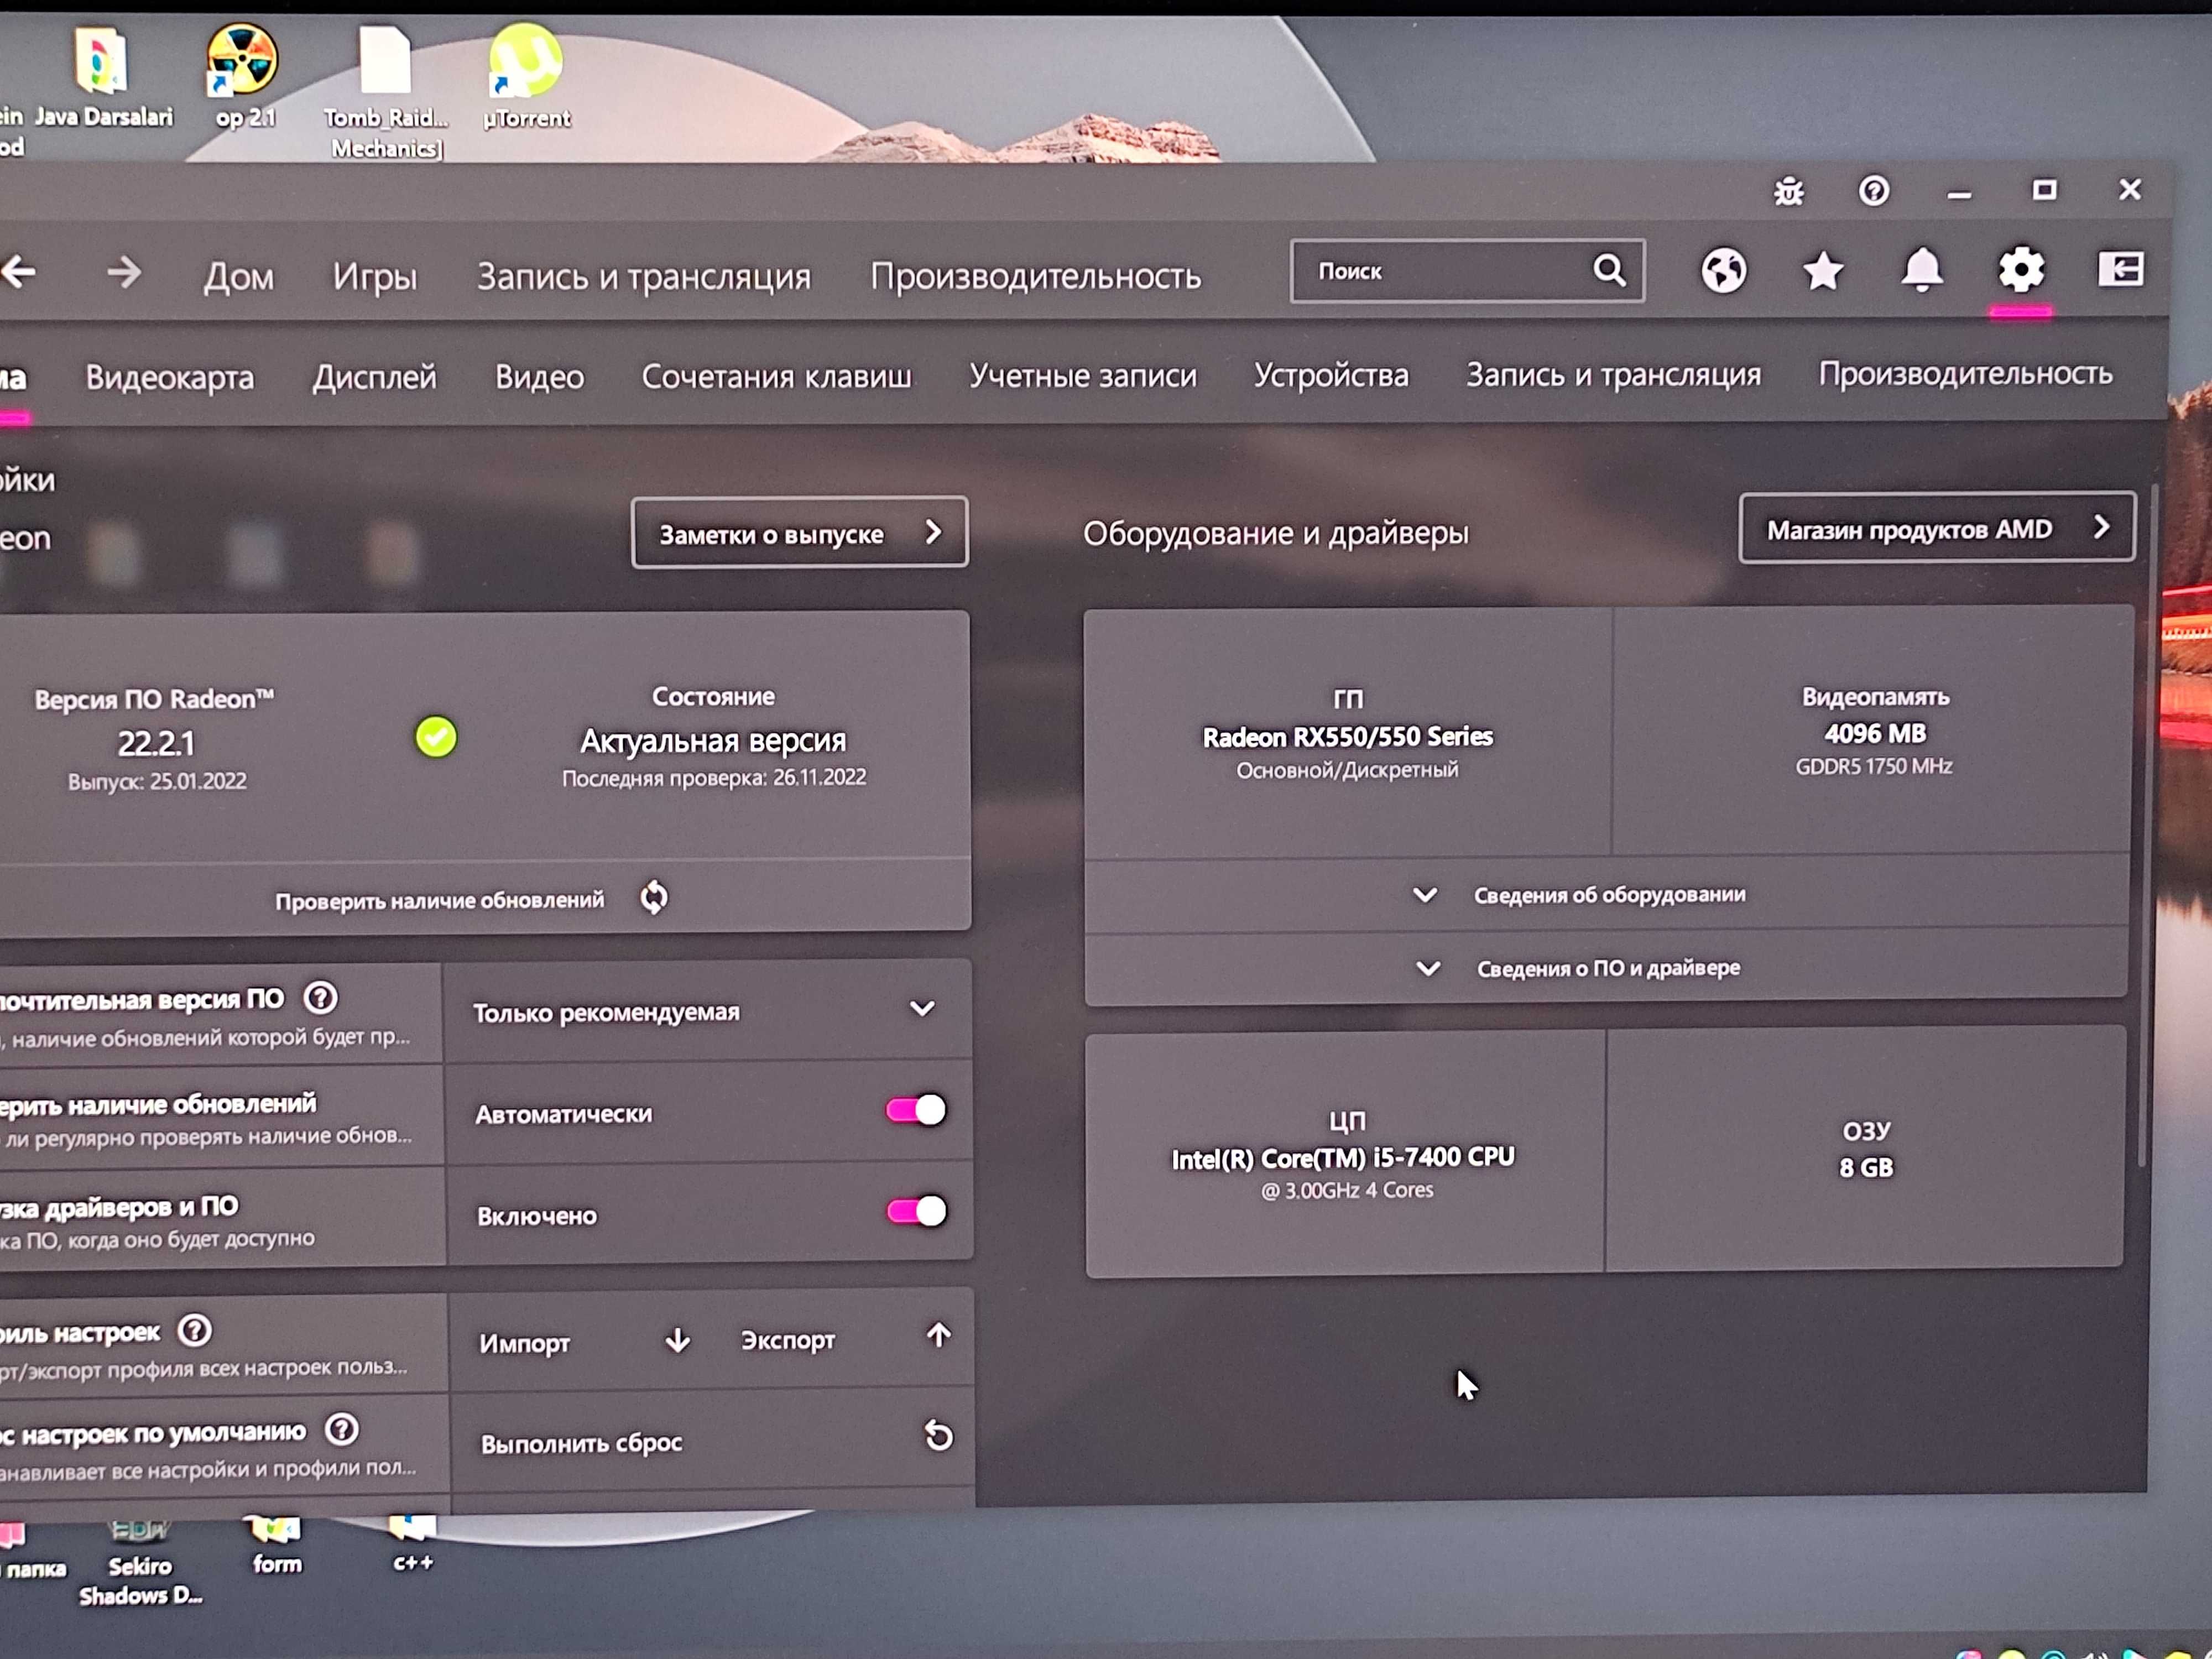Click the reset arrow icon in Выполнить сброс row

pos(938,1436)
